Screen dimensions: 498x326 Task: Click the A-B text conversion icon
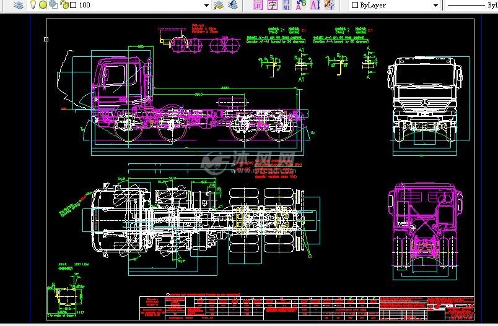point(301,5)
